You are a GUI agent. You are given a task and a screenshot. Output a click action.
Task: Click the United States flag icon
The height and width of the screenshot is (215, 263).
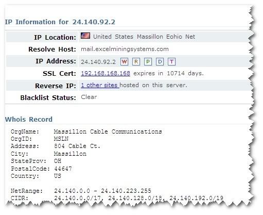coord(85,36)
